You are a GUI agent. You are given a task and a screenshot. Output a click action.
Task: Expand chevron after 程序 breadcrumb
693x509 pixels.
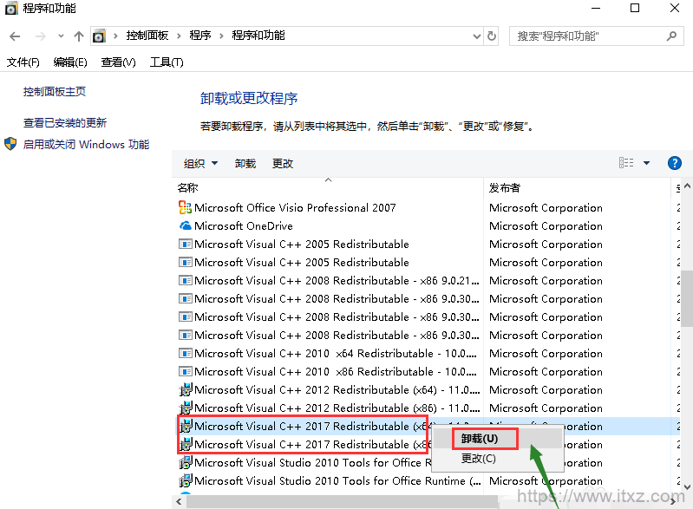tap(221, 36)
